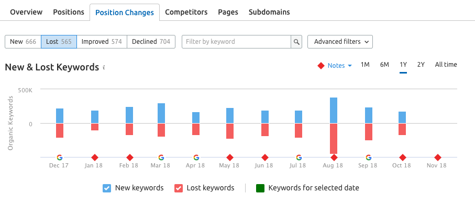Open the red note marker for May 18
The image size is (475, 206).
pos(230,157)
